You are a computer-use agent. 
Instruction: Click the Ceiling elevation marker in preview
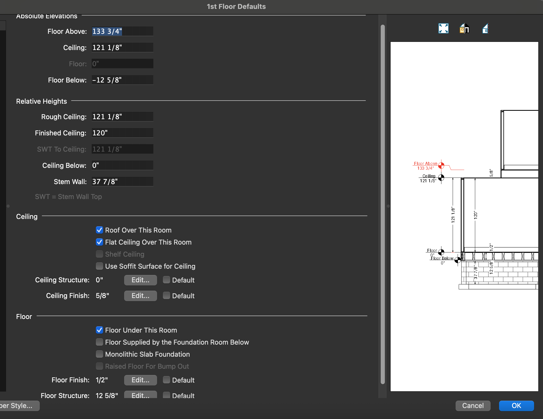pyautogui.click(x=441, y=178)
